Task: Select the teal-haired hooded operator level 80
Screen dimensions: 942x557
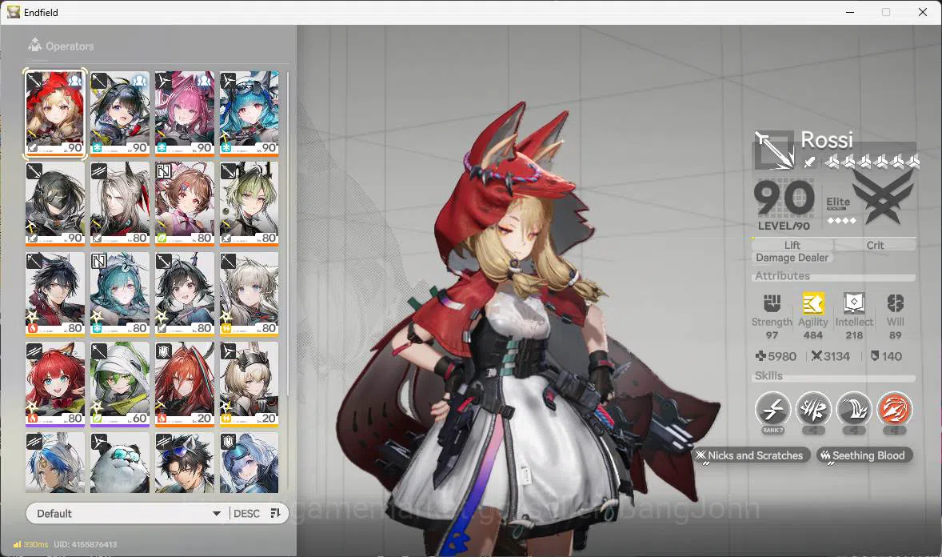Action: [x=120, y=294]
